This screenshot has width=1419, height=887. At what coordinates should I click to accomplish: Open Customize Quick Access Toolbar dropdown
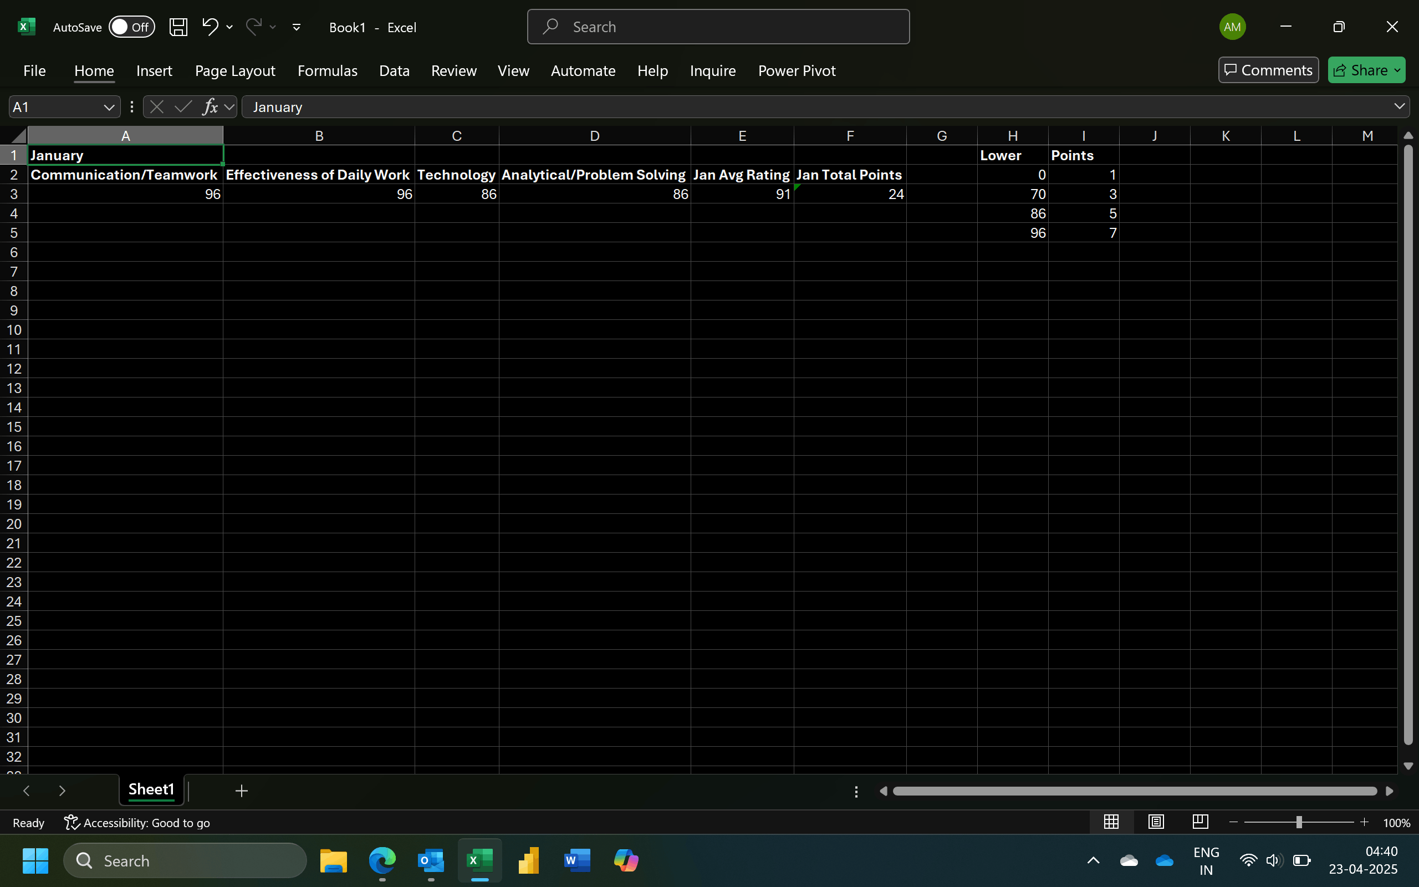297,27
